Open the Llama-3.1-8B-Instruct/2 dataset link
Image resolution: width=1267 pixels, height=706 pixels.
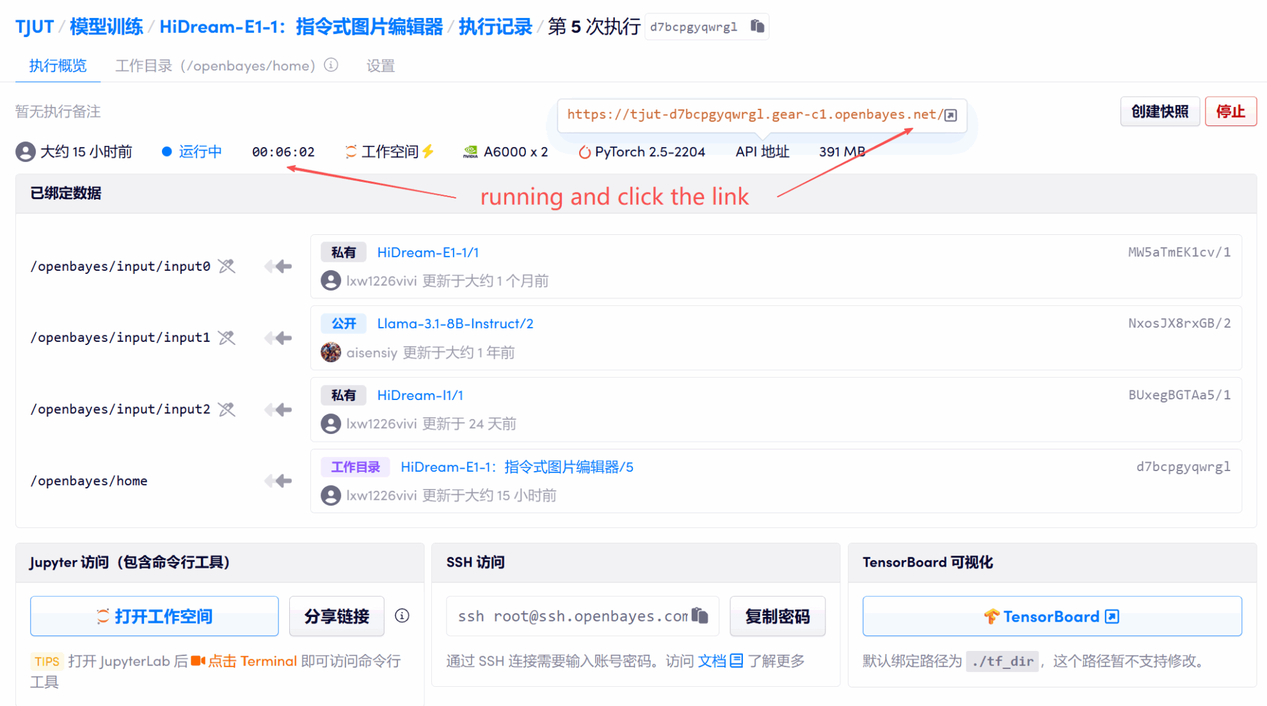click(x=455, y=324)
